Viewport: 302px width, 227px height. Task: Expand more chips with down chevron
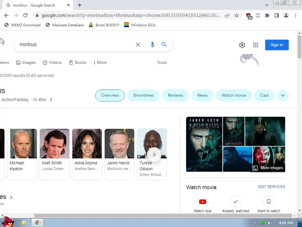283,95
